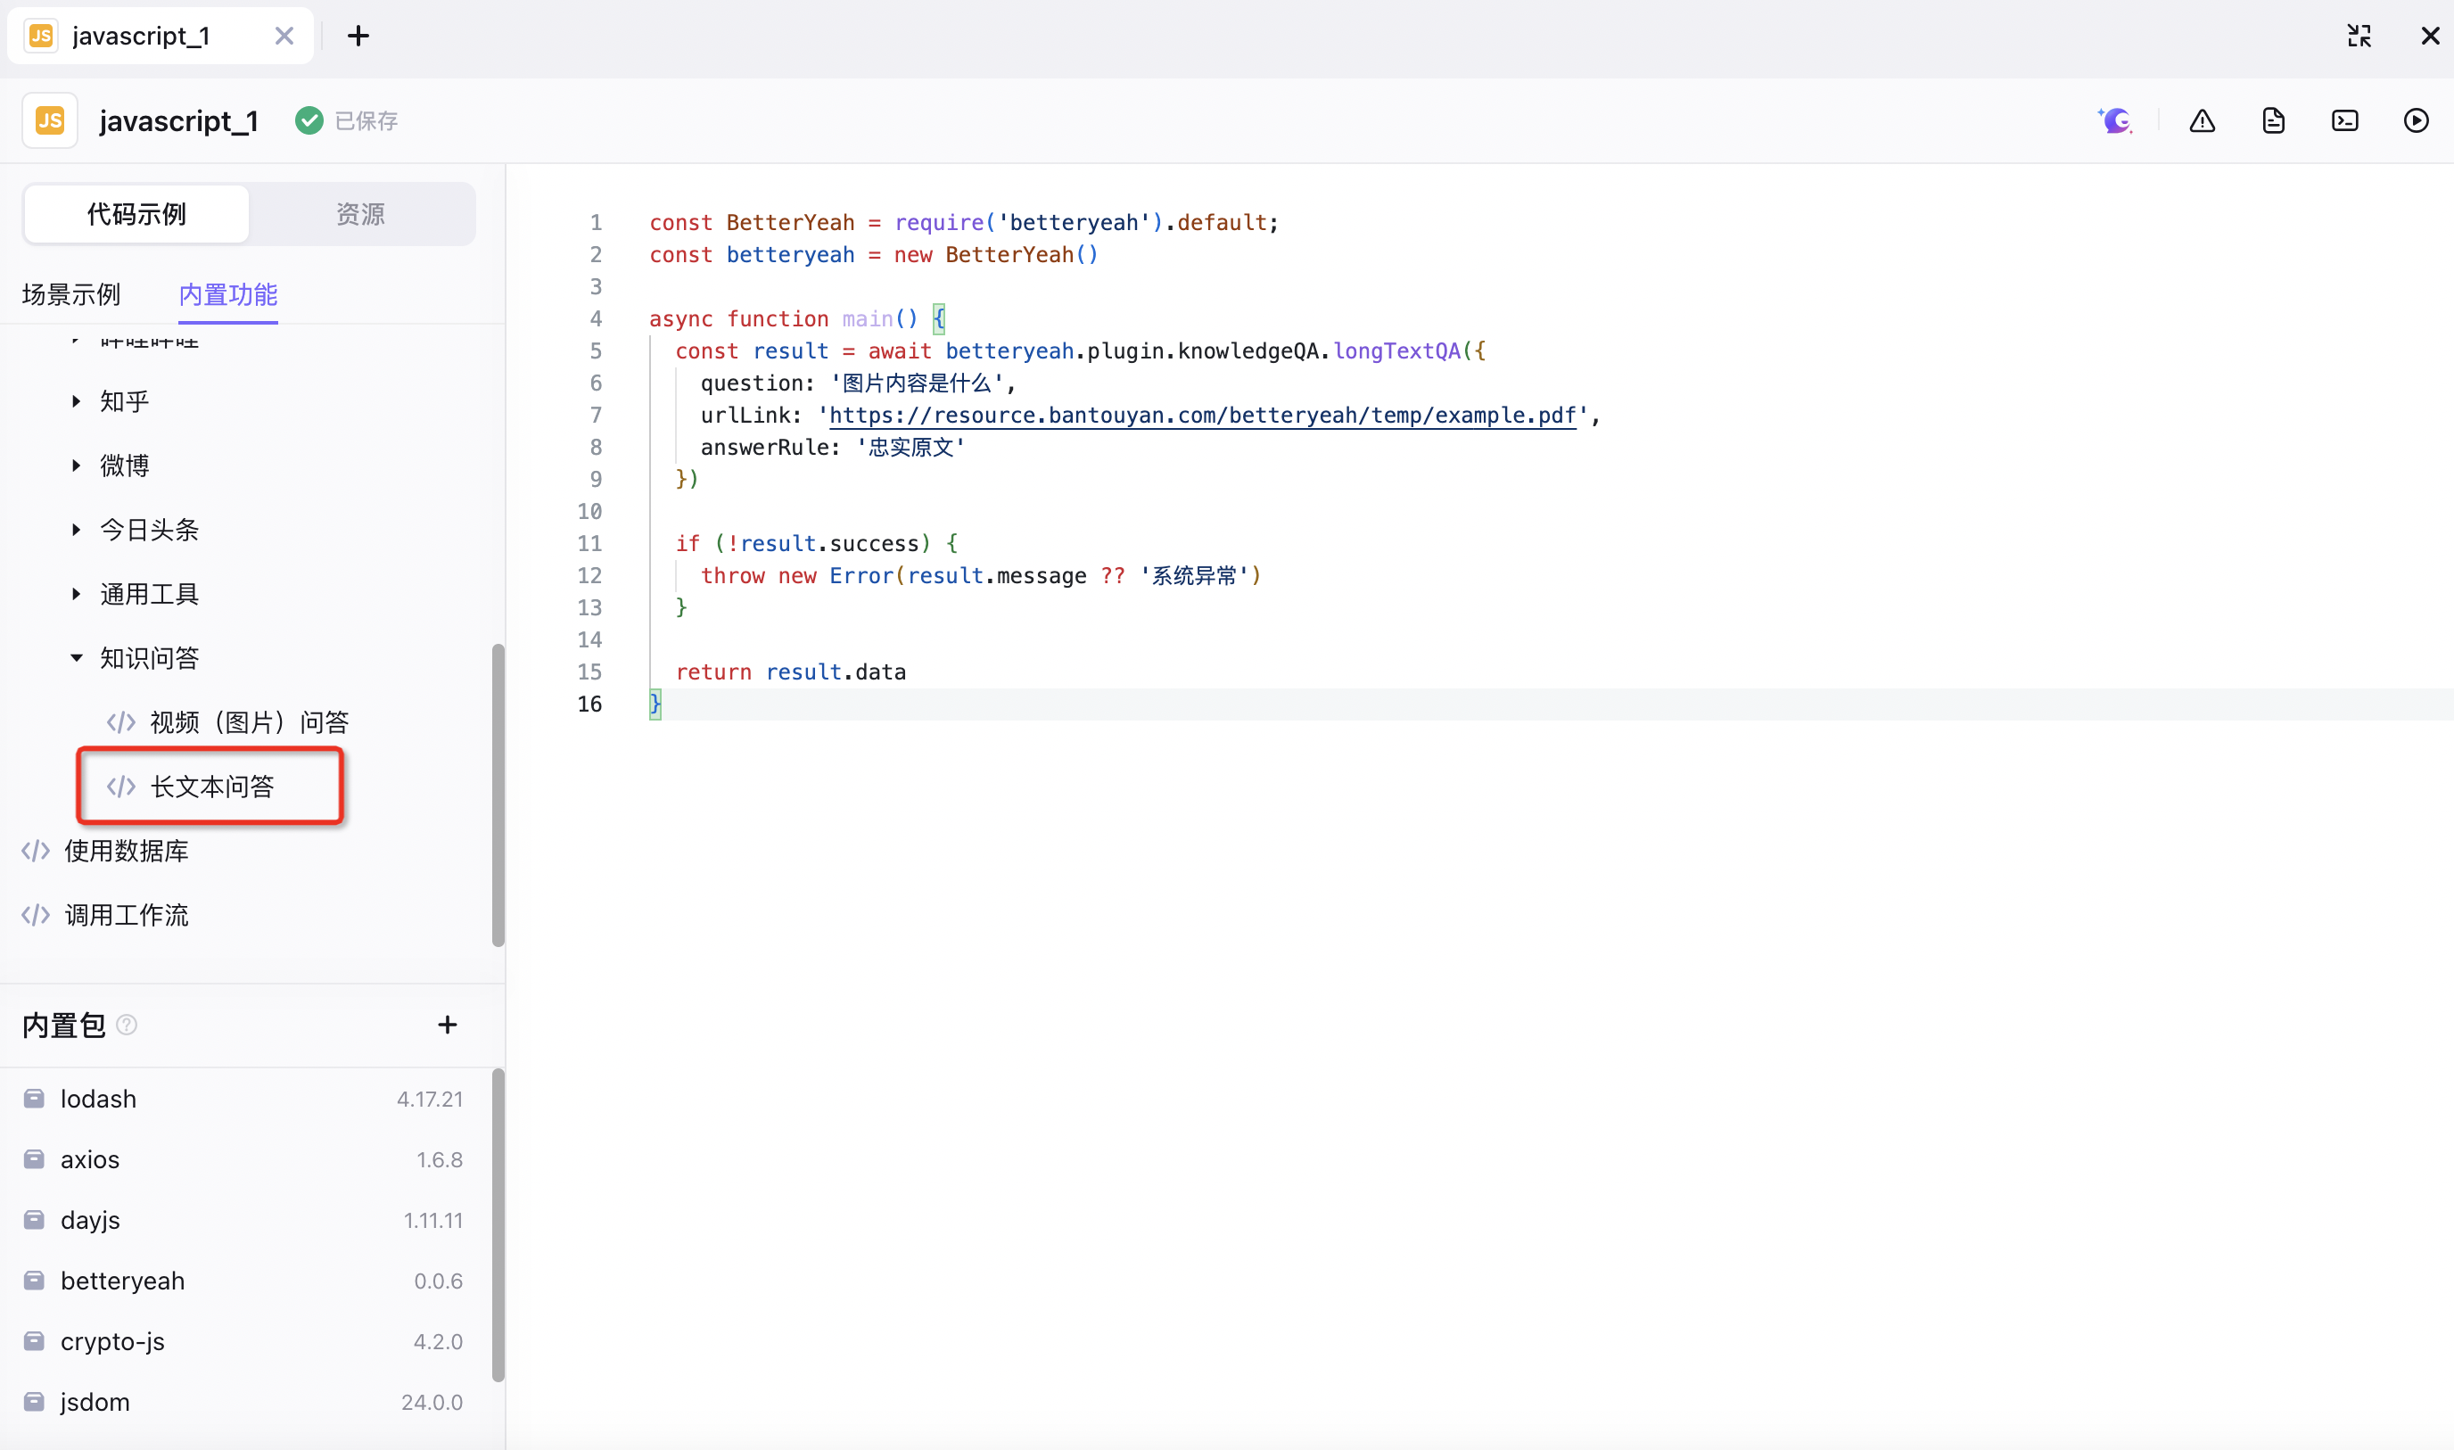
Task: Open the 长文本问答 example
Action: pyautogui.click(x=211, y=787)
